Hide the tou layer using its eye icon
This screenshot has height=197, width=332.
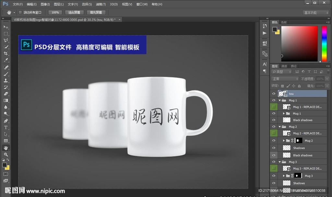click(274, 94)
